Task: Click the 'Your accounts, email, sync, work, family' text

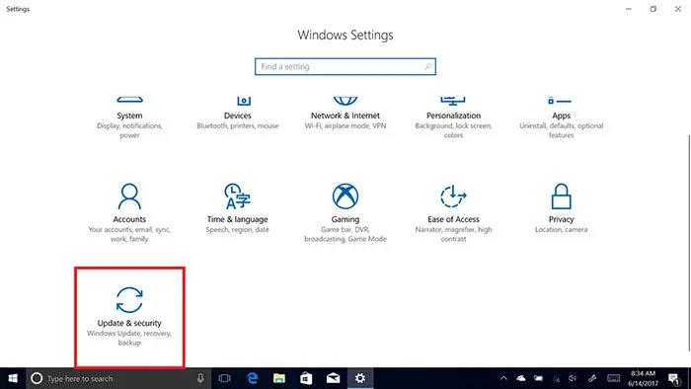Action: (x=129, y=234)
